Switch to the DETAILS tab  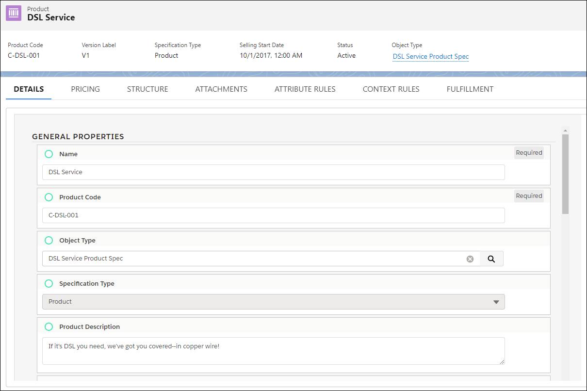tap(29, 89)
